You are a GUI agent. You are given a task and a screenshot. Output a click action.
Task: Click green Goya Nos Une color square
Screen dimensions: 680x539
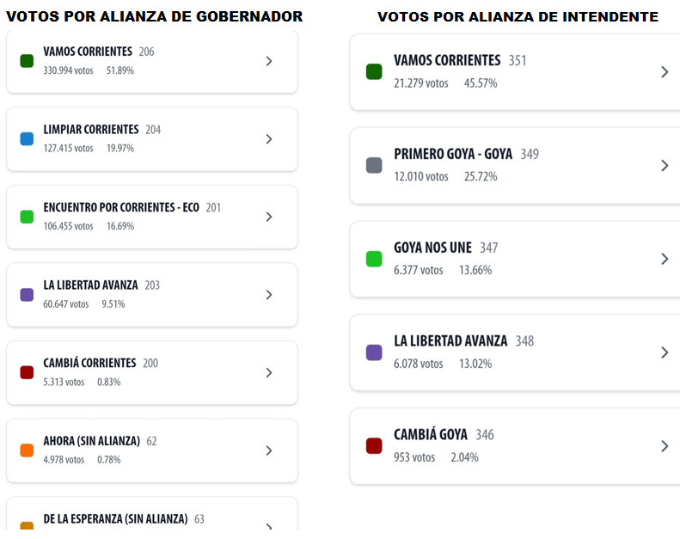(374, 259)
